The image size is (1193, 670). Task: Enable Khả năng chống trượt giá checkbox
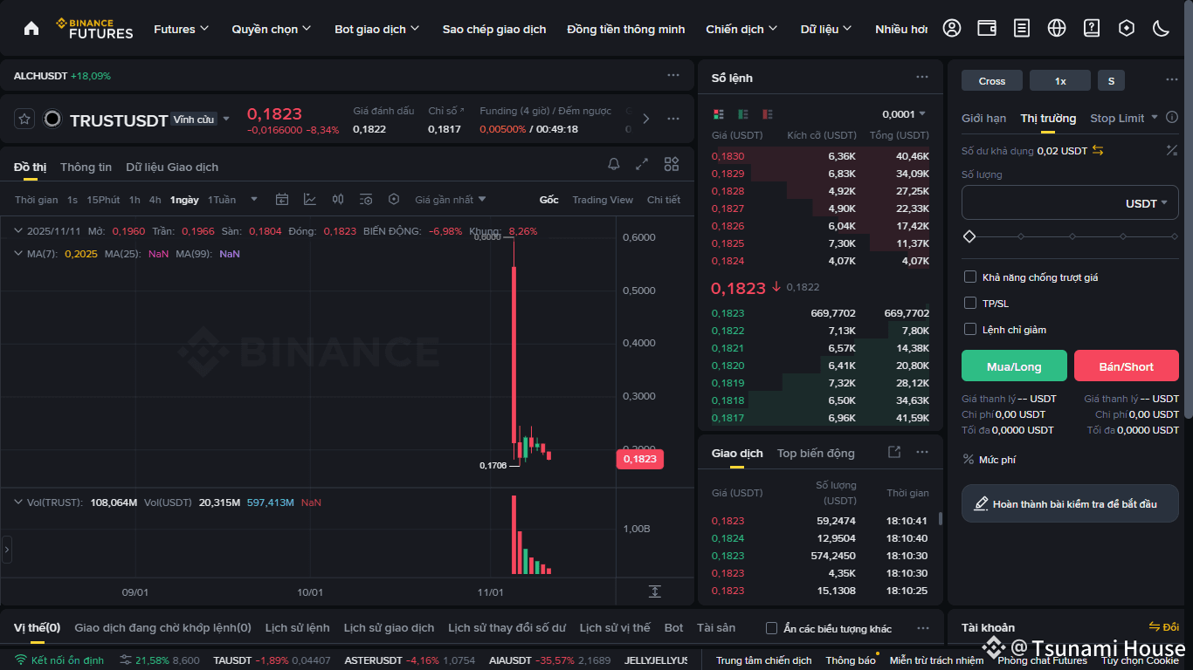969,277
